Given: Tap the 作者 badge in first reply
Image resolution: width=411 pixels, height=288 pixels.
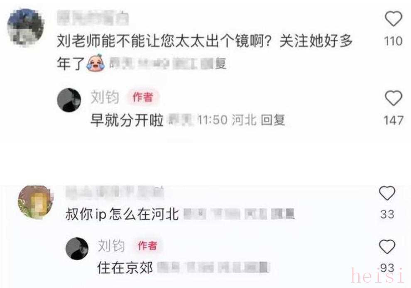Looking at the screenshot, I should (143, 97).
